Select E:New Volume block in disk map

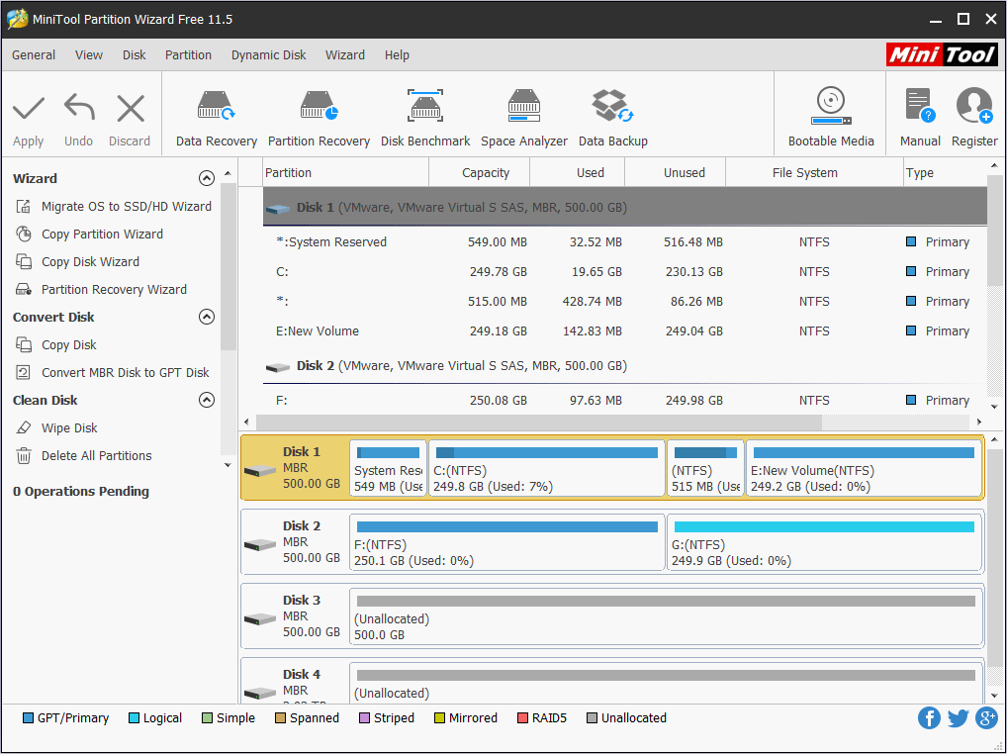coord(864,468)
